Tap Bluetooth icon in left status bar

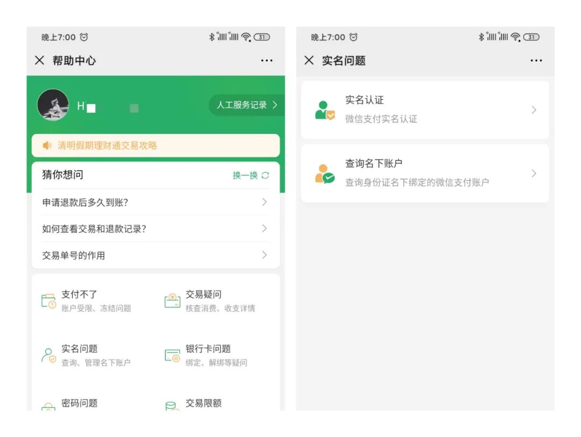[x=211, y=37]
